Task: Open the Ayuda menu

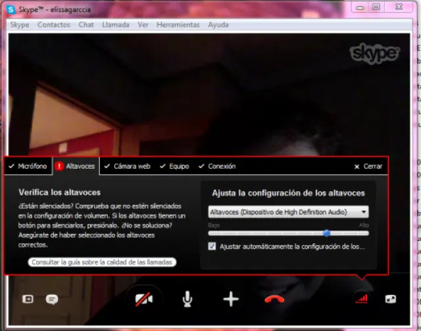Action: (x=218, y=25)
